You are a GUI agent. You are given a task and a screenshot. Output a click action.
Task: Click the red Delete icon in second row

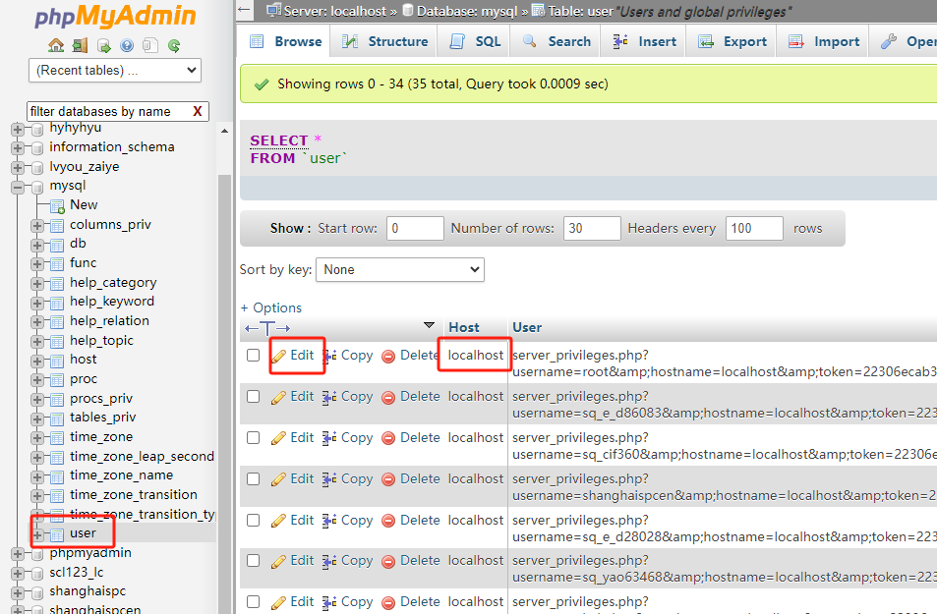[x=387, y=397]
